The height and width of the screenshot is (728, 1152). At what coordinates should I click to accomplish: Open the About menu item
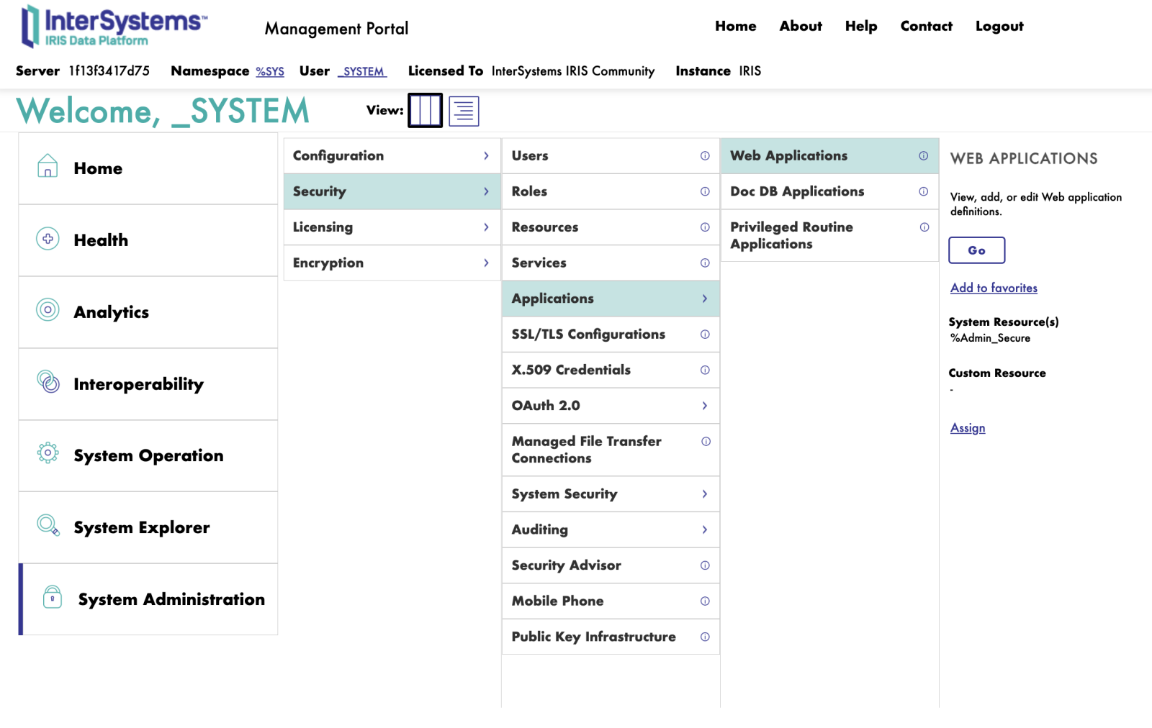click(800, 27)
